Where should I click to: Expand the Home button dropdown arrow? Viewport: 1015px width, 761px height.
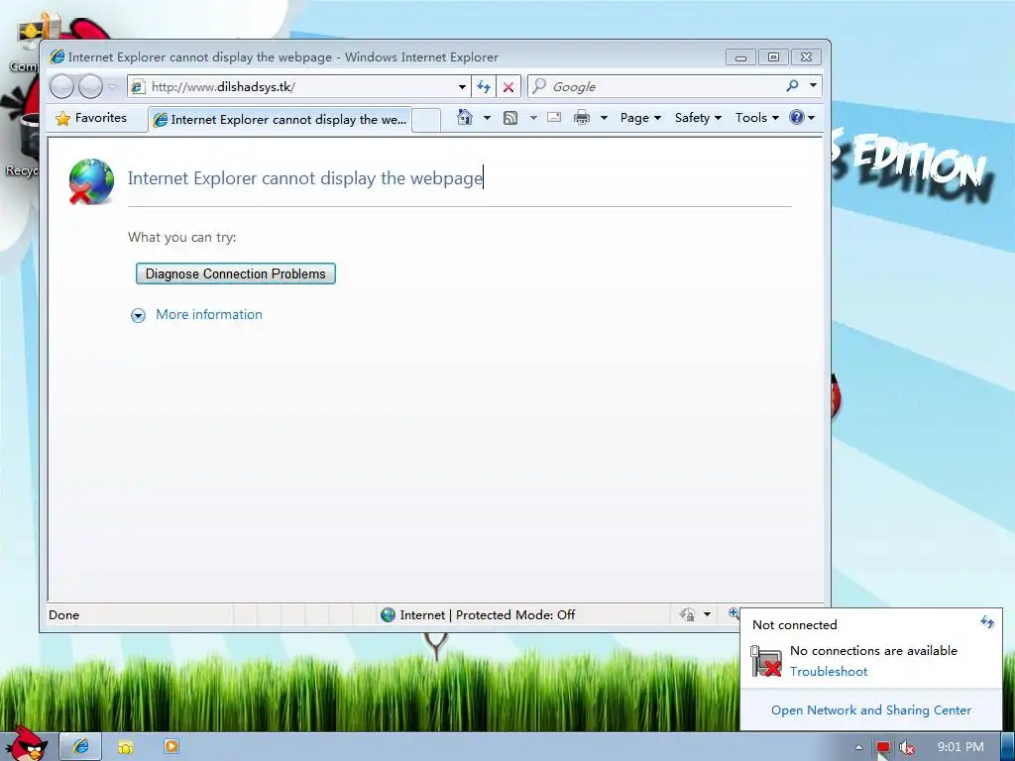click(487, 118)
